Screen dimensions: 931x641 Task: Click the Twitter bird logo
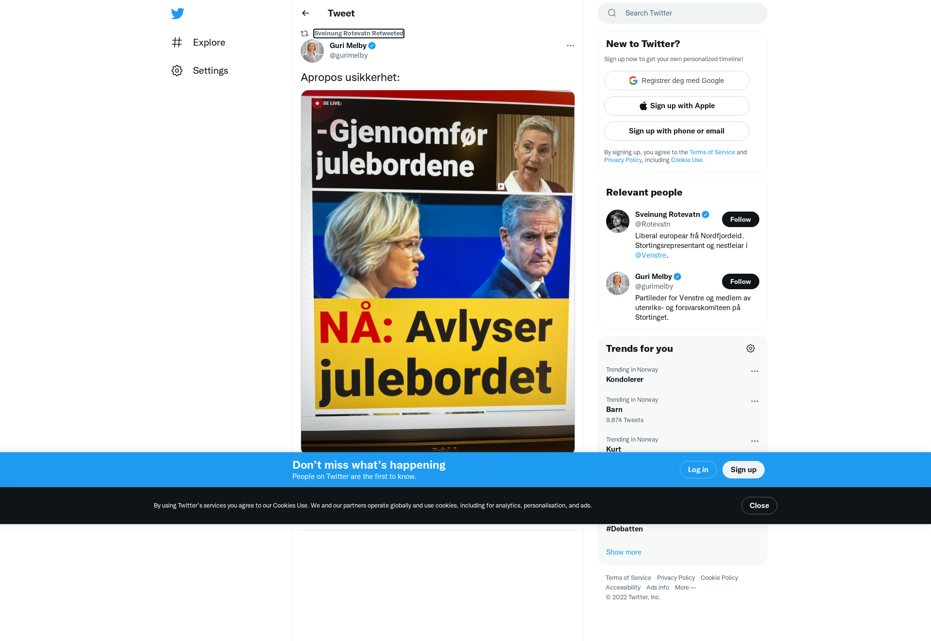coord(177,13)
